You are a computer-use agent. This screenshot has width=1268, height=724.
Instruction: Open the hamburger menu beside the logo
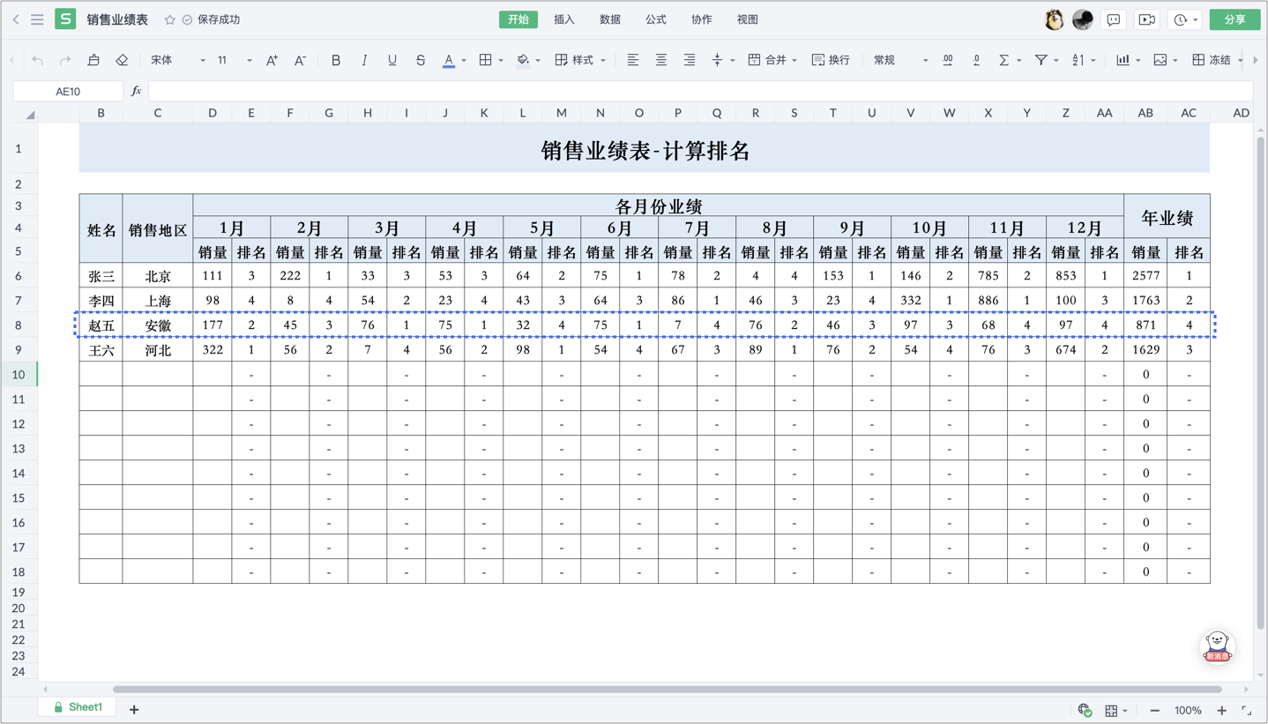tap(37, 19)
